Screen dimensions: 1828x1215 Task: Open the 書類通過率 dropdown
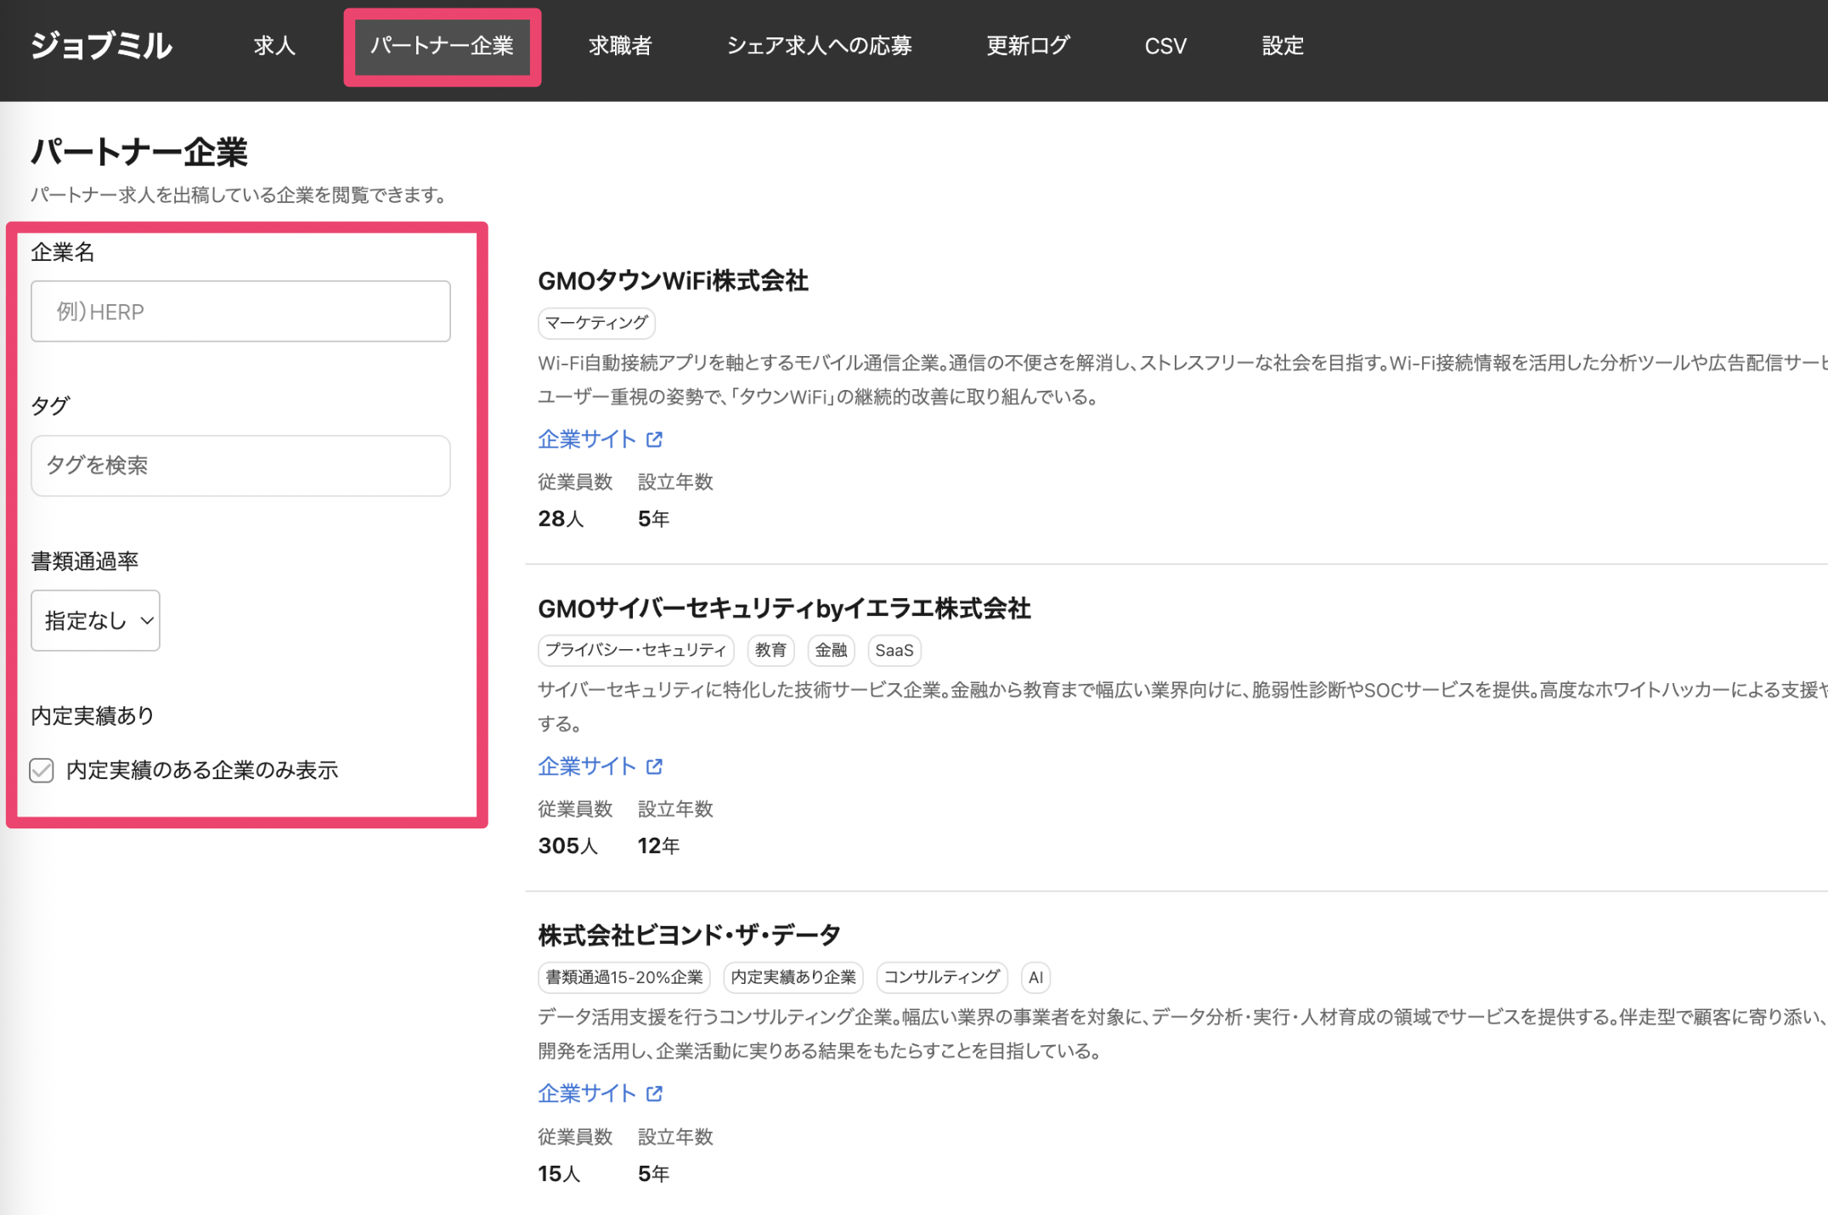click(x=95, y=621)
